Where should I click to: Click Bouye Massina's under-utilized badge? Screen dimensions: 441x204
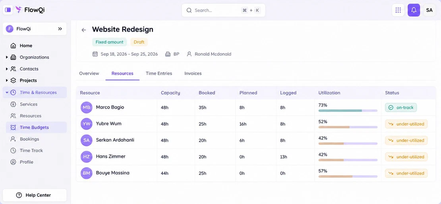406,173
